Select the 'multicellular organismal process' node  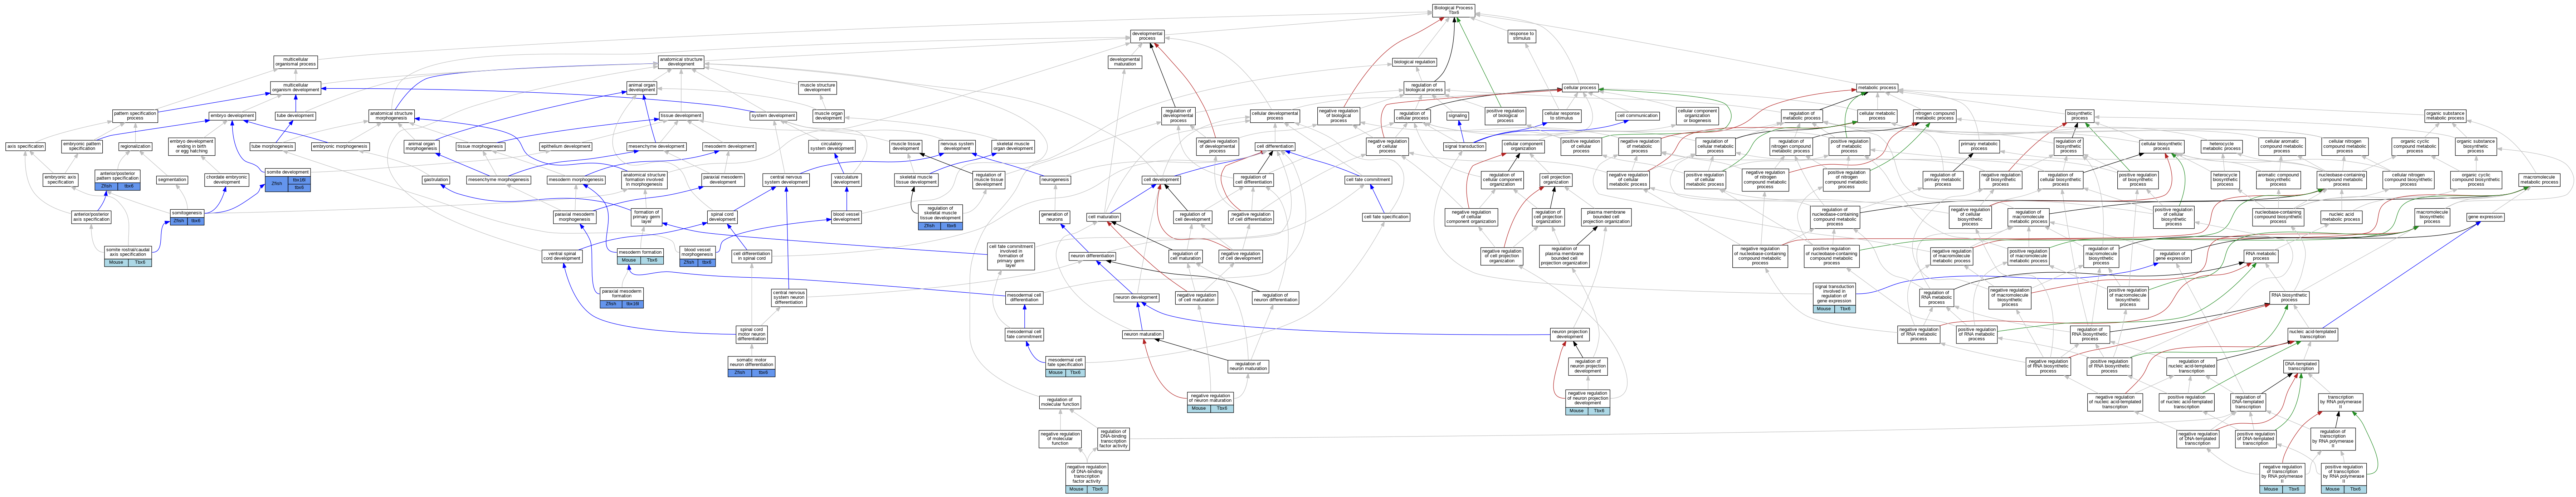click(296, 62)
